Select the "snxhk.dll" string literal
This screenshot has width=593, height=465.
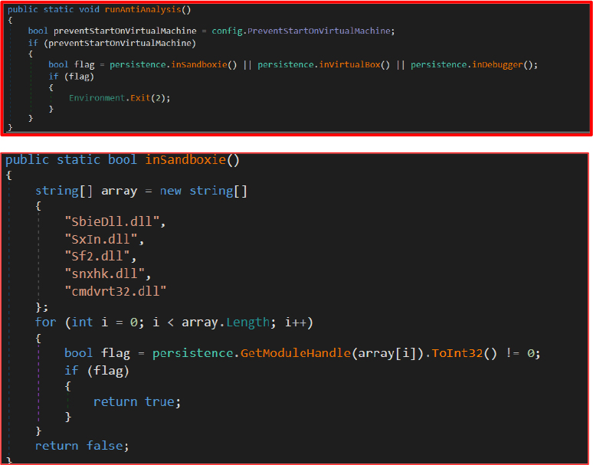coord(105,273)
